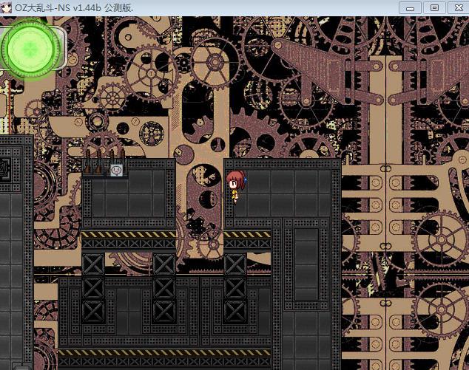Maximize the OZ大乱斗 game window
The height and width of the screenshot is (370, 469).
tap(434, 8)
